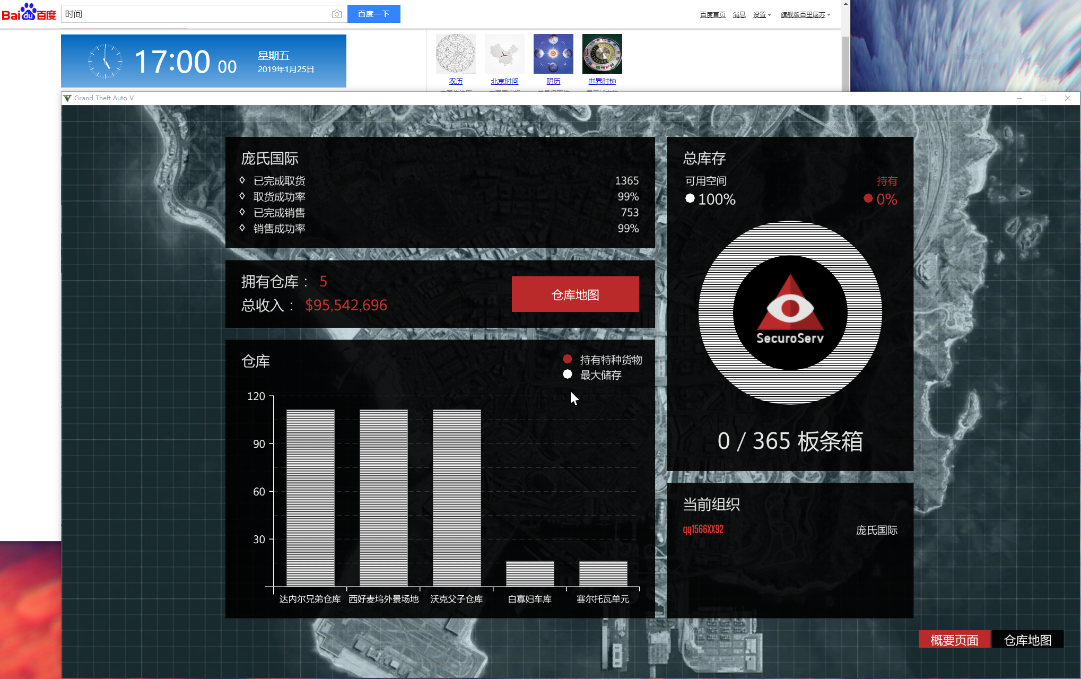Click the white 可用空间 100% indicator dot

(690, 198)
